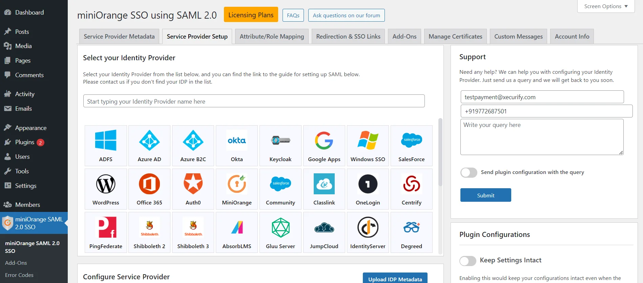
Task: Choose the Keycloak provider tile
Action: (281, 146)
